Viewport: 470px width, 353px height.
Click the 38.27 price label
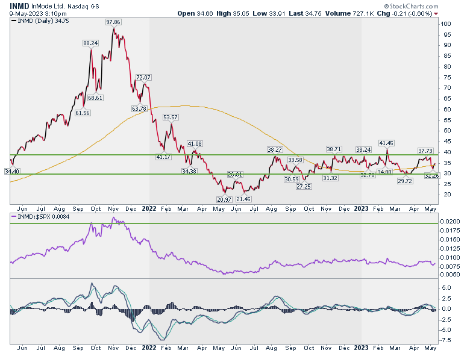click(275, 149)
